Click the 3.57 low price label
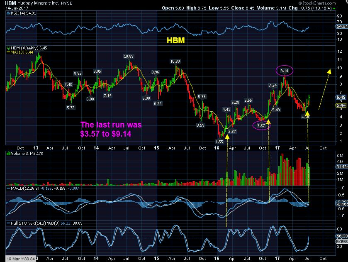 (x=261, y=126)
